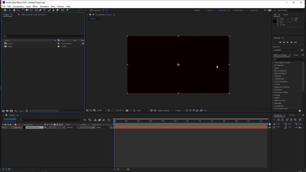Toggle fast previews in viewer
306x172 pixels.
[190, 110]
